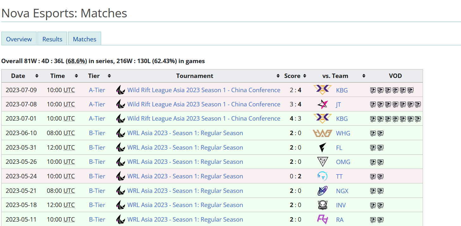Click the A-Tier link in 2023-07-01 row
This screenshot has width=461, height=226.
(x=97, y=119)
